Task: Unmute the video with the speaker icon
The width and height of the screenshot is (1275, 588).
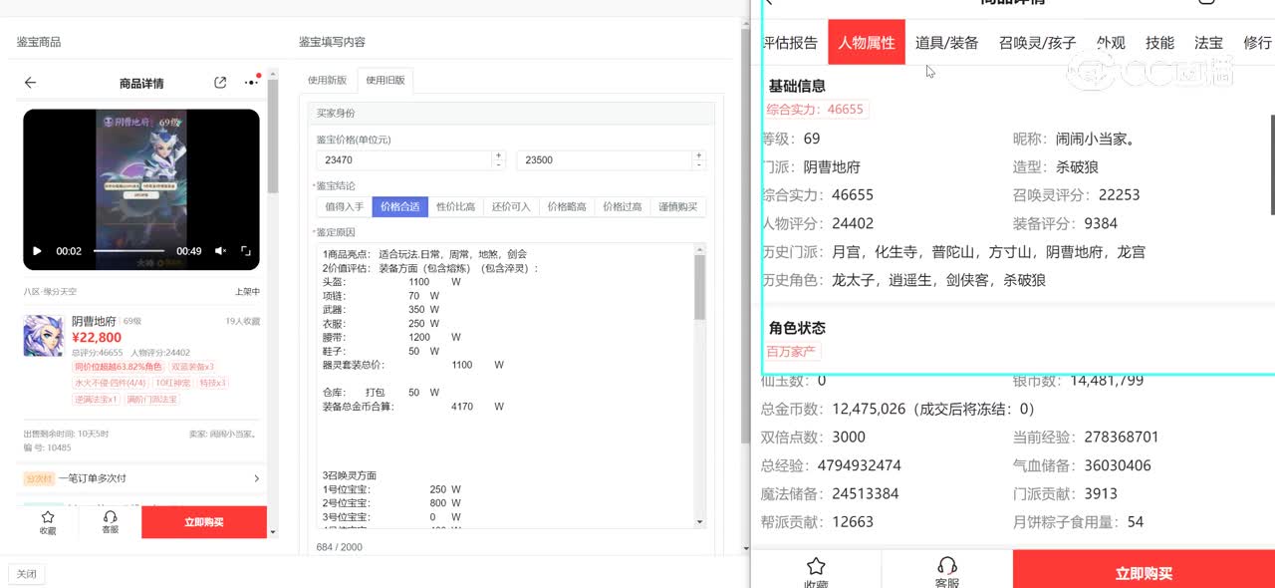Action: tap(220, 251)
